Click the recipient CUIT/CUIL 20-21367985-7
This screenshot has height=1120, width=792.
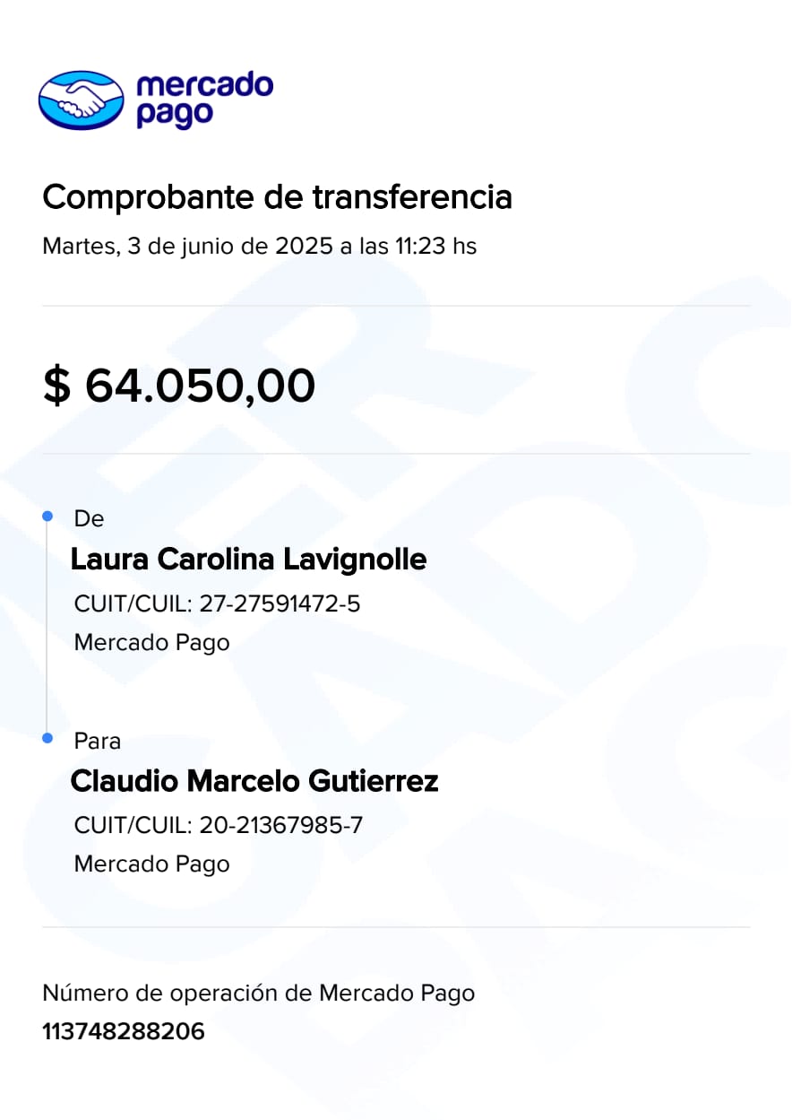click(218, 825)
